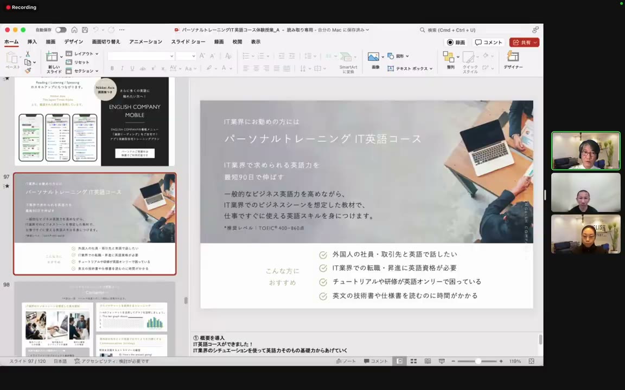Click the Cut scissors icon
Viewport: 625px width, 390px height.
(x=28, y=54)
